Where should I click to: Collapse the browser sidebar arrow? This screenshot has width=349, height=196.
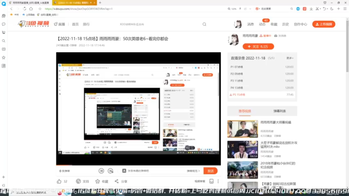click(3, 185)
